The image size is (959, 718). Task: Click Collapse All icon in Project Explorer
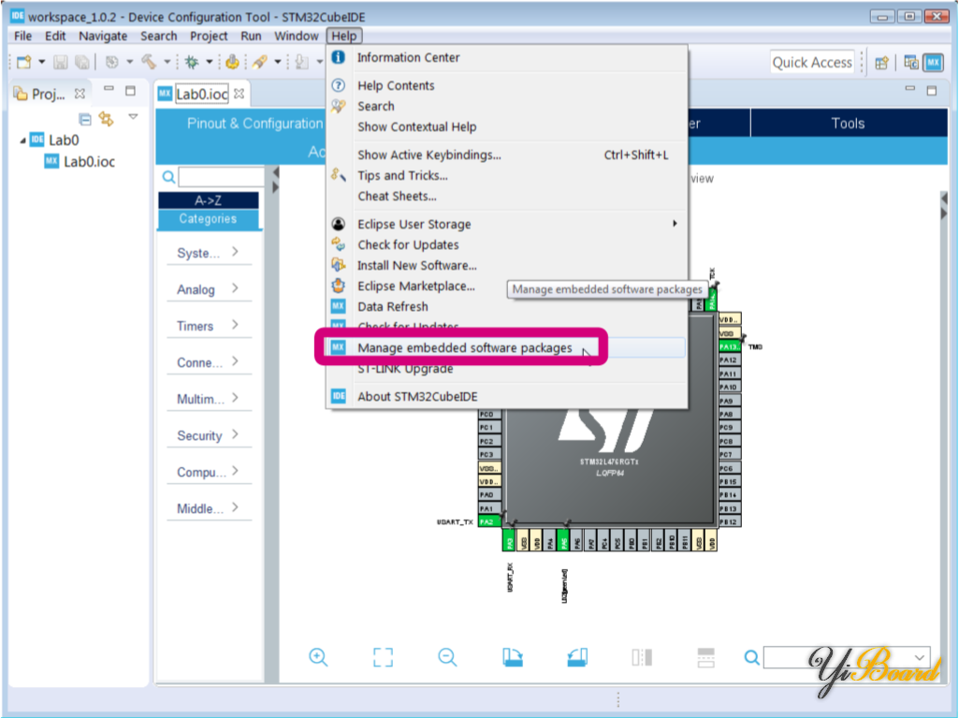click(x=85, y=119)
